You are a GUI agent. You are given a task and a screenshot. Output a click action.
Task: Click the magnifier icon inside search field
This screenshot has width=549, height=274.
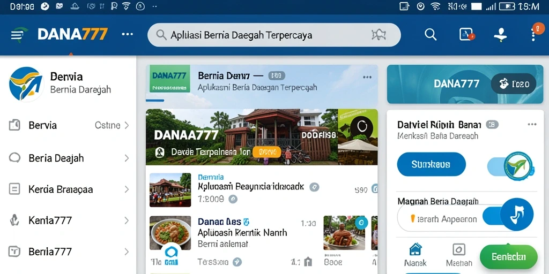point(161,35)
